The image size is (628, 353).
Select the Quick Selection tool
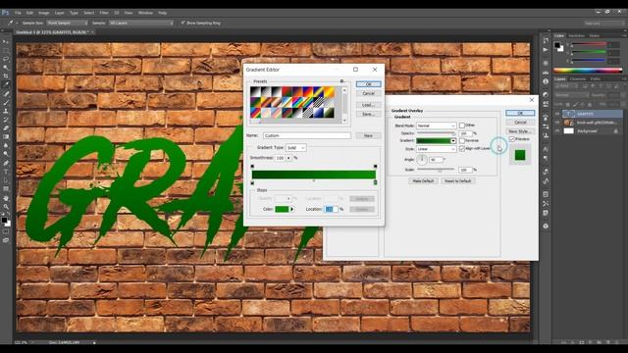(x=6, y=68)
